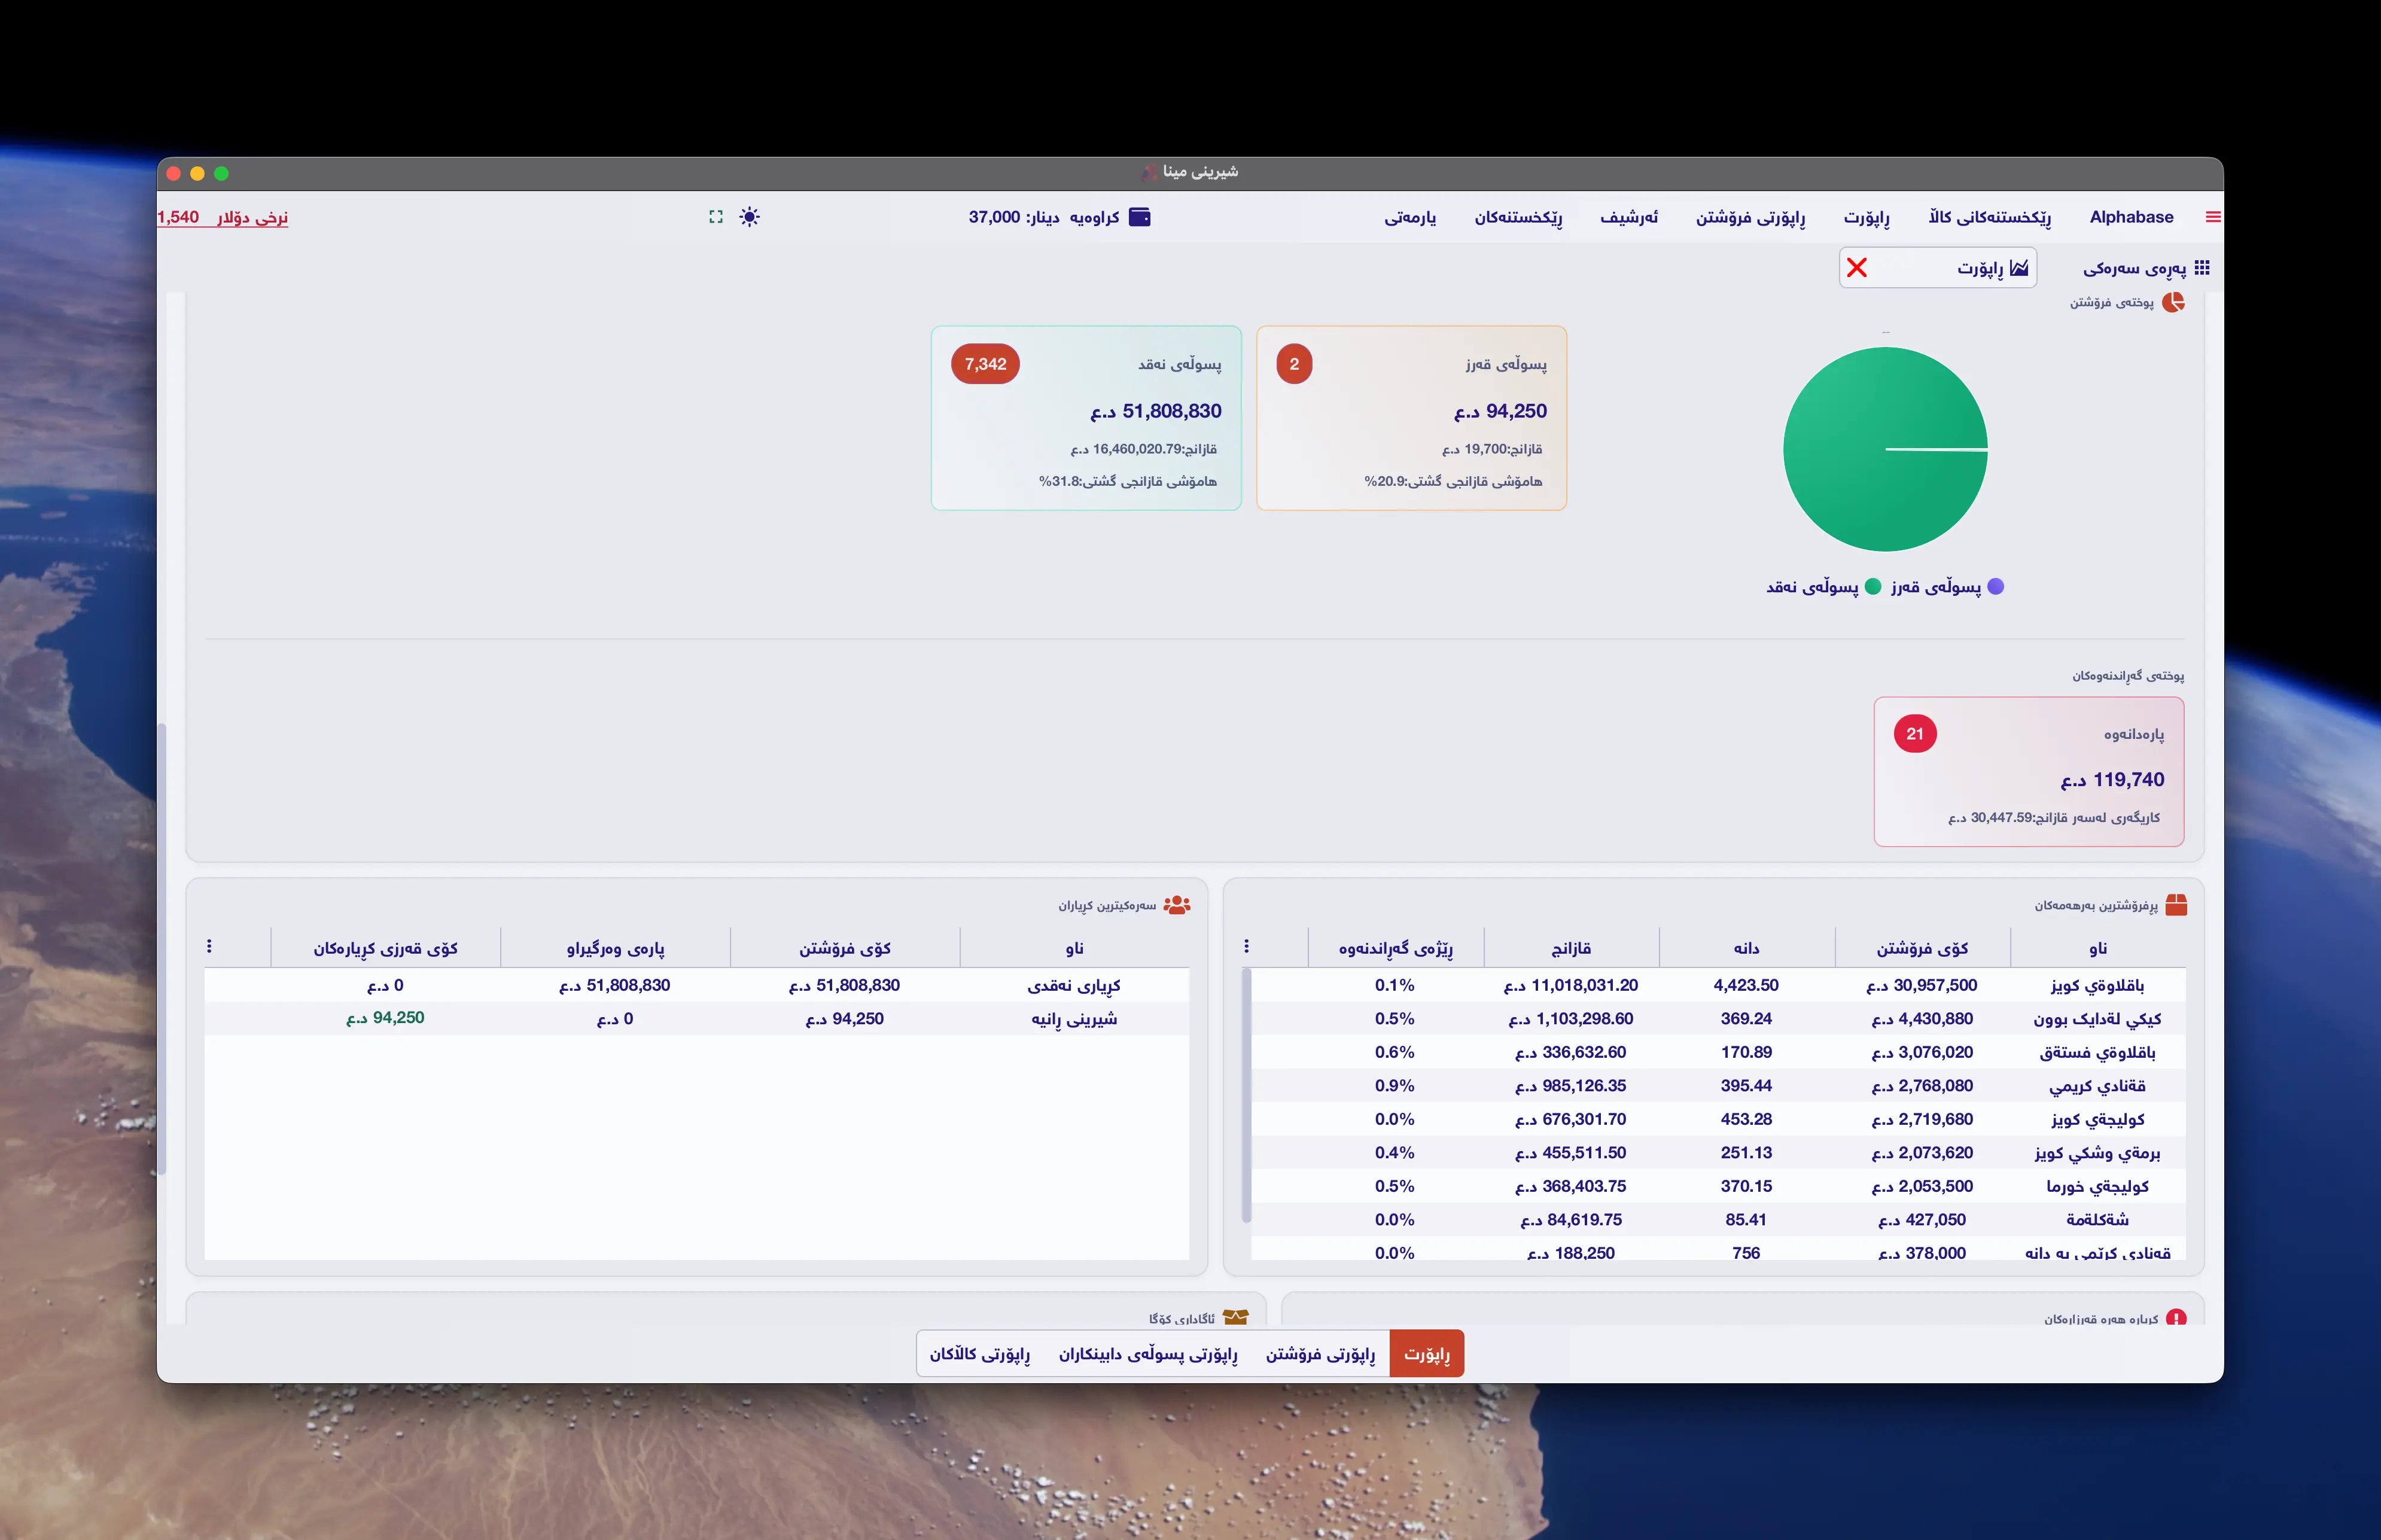Click the 11,018,031.20 profit cell
The width and height of the screenshot is (2381, 1540).
tap(1571, 985)
